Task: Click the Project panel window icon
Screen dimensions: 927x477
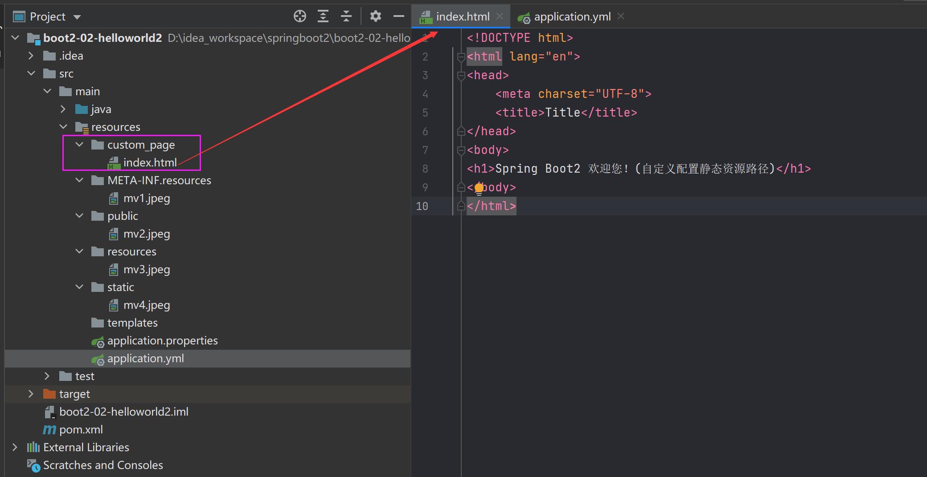Action: 19,17
